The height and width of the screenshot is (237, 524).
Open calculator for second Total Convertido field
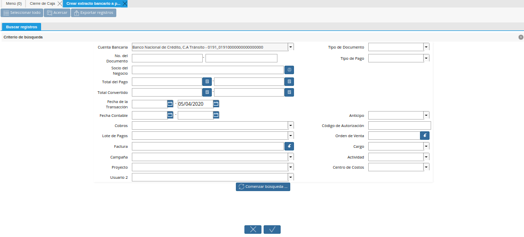point(289,92)
